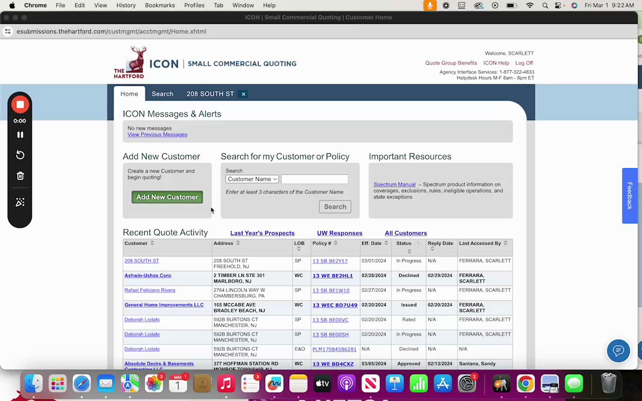Image resolution: width=642 pixels, height=401 pixels.
Task: Open policy 13 WE BD4CXZ
Action: click(x=333, y=364)
